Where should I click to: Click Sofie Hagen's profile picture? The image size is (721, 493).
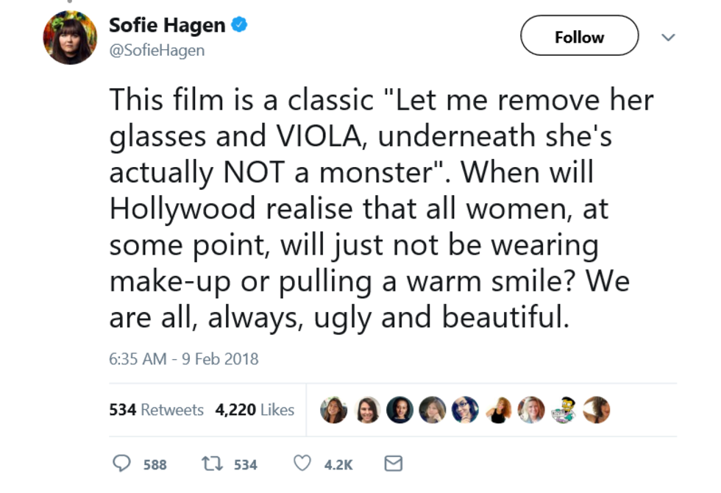70,37
